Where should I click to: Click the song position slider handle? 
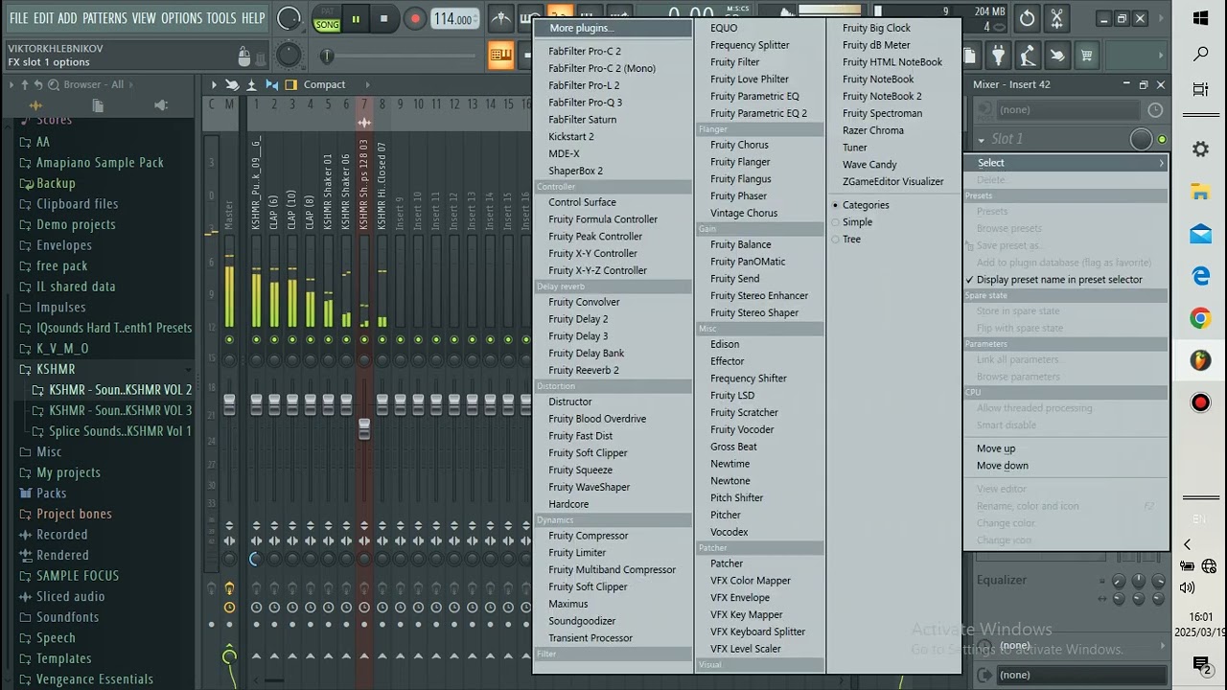327,57
